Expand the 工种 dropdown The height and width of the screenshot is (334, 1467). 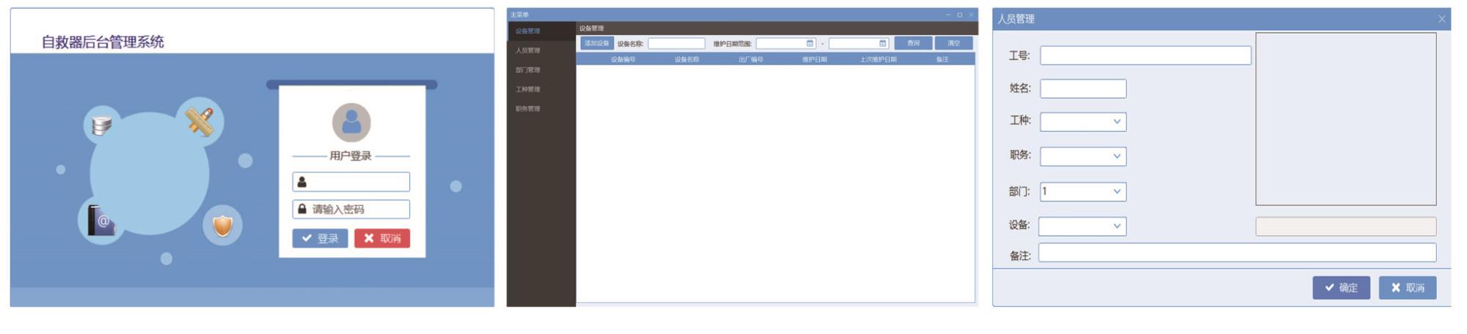pos(1116,122)
